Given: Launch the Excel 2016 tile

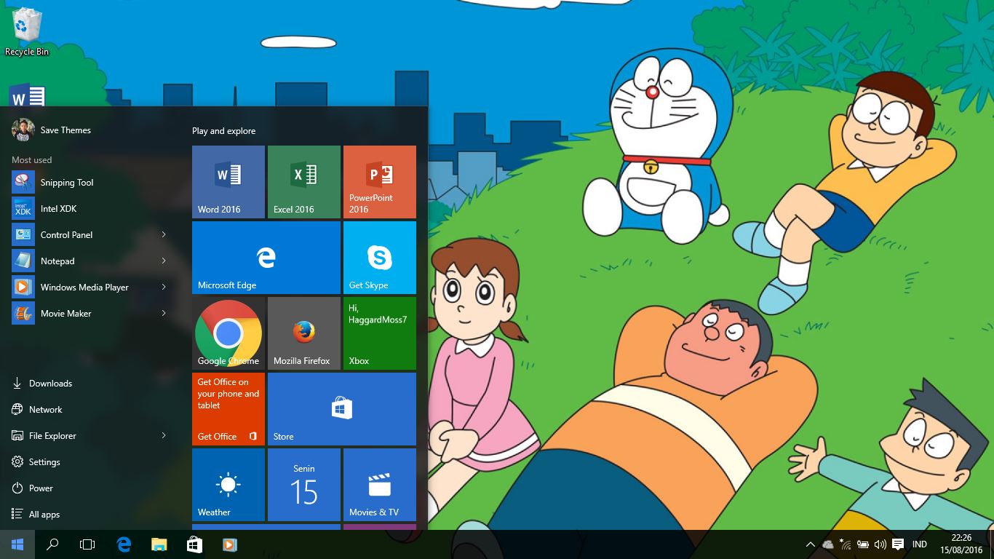Looking at the screenshot, I should (x=304, y=182).
